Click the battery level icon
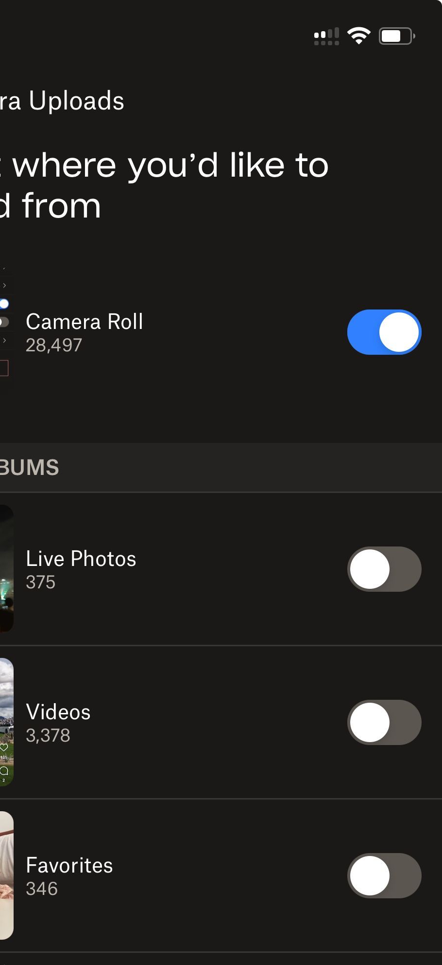Screen dimensions: 442x965 396,36
